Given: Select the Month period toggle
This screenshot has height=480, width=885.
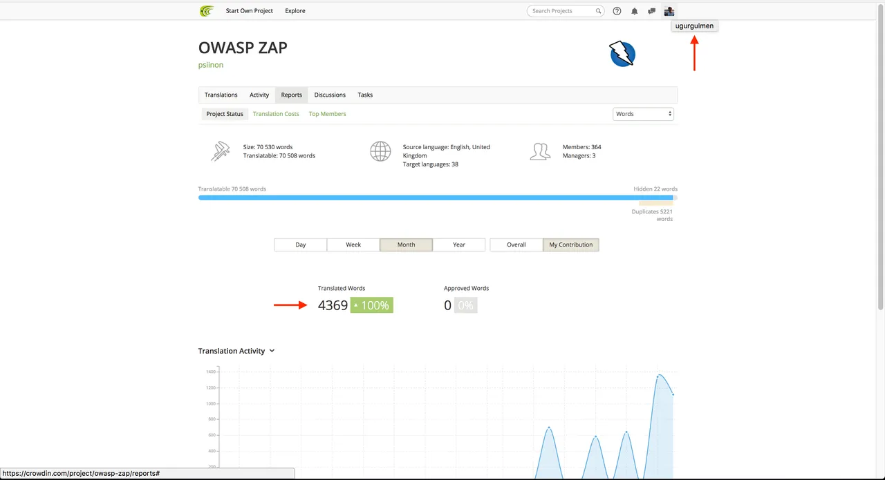Looking at the screenshot, I should pyautogui.click(x=407, y=244).
